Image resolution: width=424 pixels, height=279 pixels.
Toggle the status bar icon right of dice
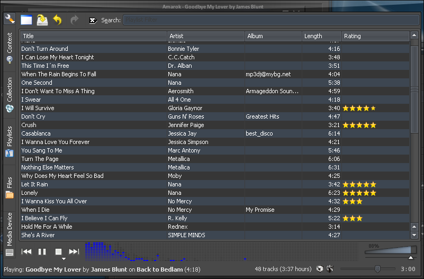(330, 269)
